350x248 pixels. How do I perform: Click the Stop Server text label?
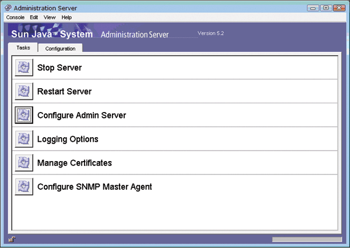pos(59,68)
